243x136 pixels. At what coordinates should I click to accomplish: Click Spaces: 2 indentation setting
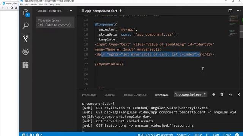183,134
